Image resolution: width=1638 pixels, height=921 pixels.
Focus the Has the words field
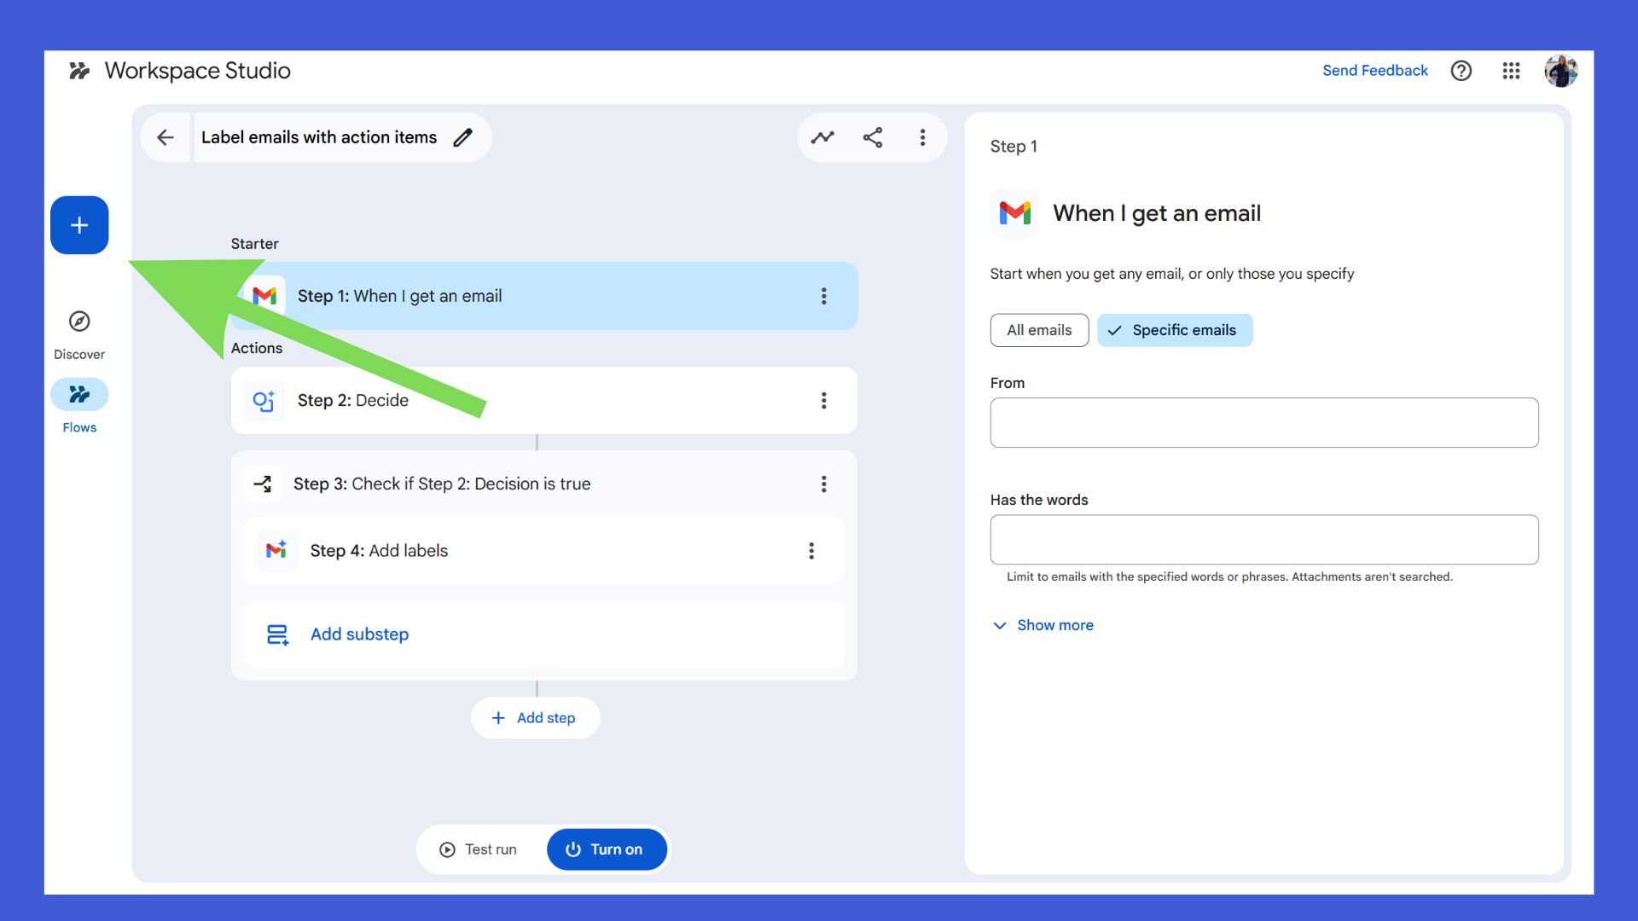pyautogui.click(x=1264, y=540)
